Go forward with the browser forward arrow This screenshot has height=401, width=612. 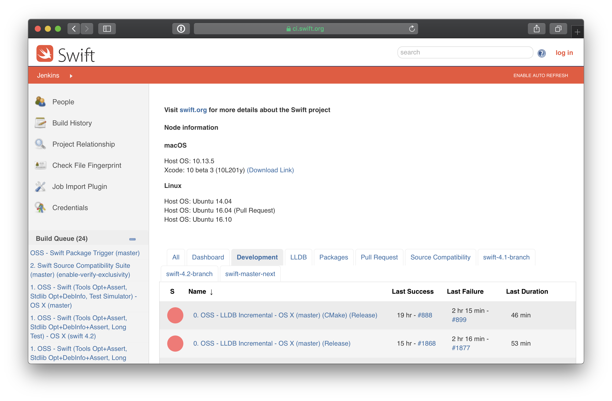[x=87, y=28]
